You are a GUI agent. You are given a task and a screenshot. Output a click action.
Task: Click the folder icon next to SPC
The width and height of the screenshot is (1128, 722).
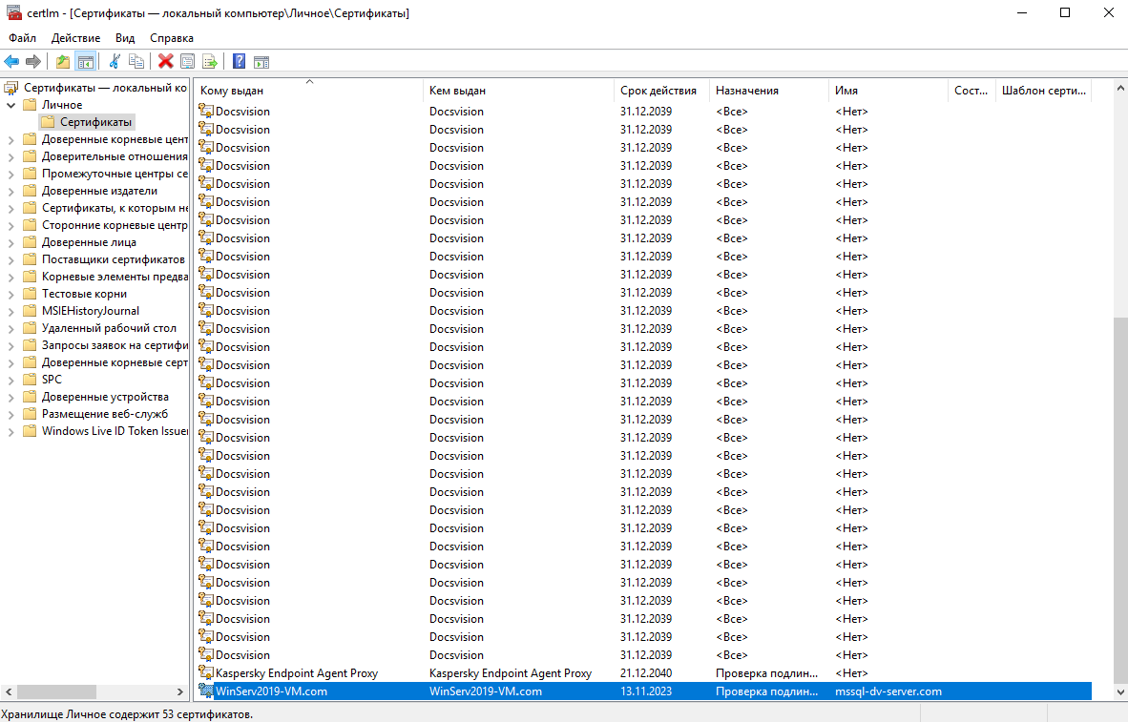point(30,380)
